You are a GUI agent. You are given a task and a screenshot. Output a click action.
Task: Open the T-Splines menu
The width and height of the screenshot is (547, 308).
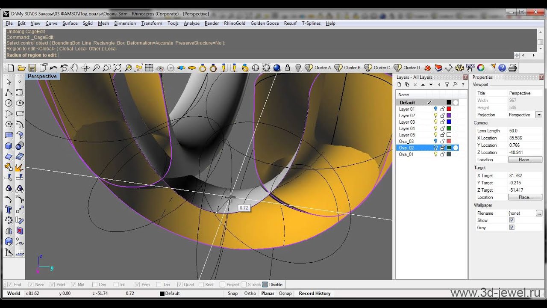(311, 23)
